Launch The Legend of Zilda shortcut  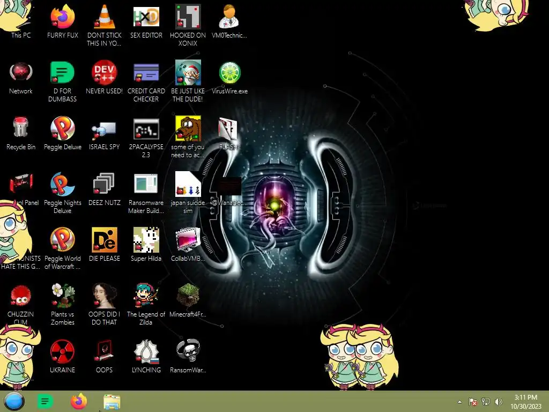tap(146, 304)
